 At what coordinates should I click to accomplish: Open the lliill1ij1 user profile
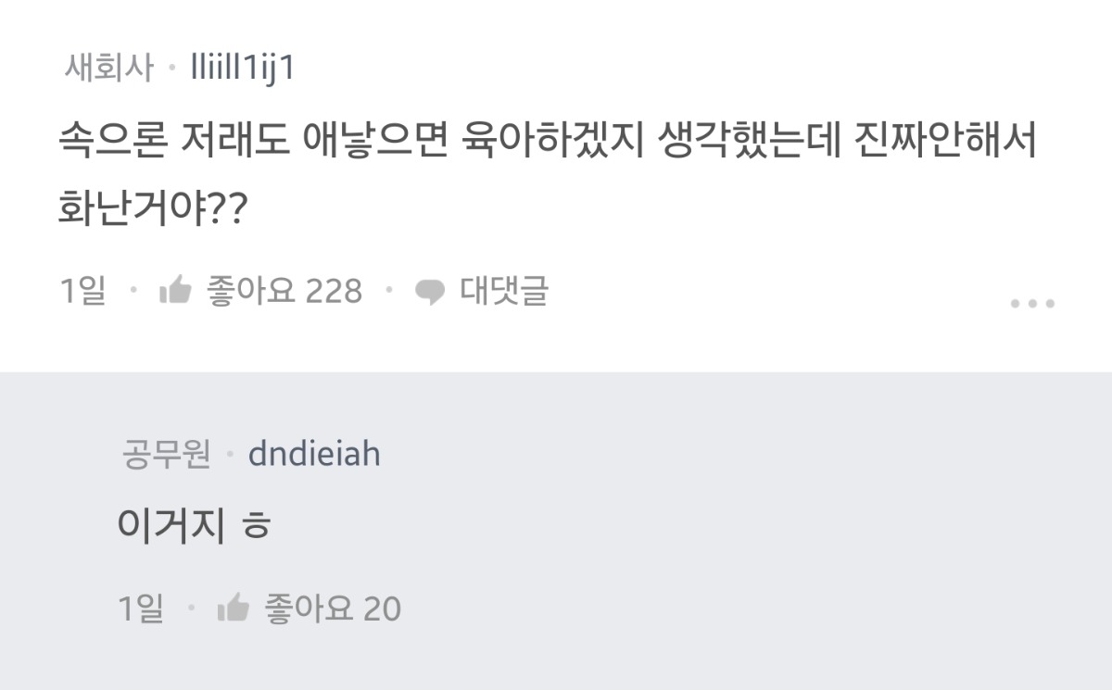tap(242, 68)
